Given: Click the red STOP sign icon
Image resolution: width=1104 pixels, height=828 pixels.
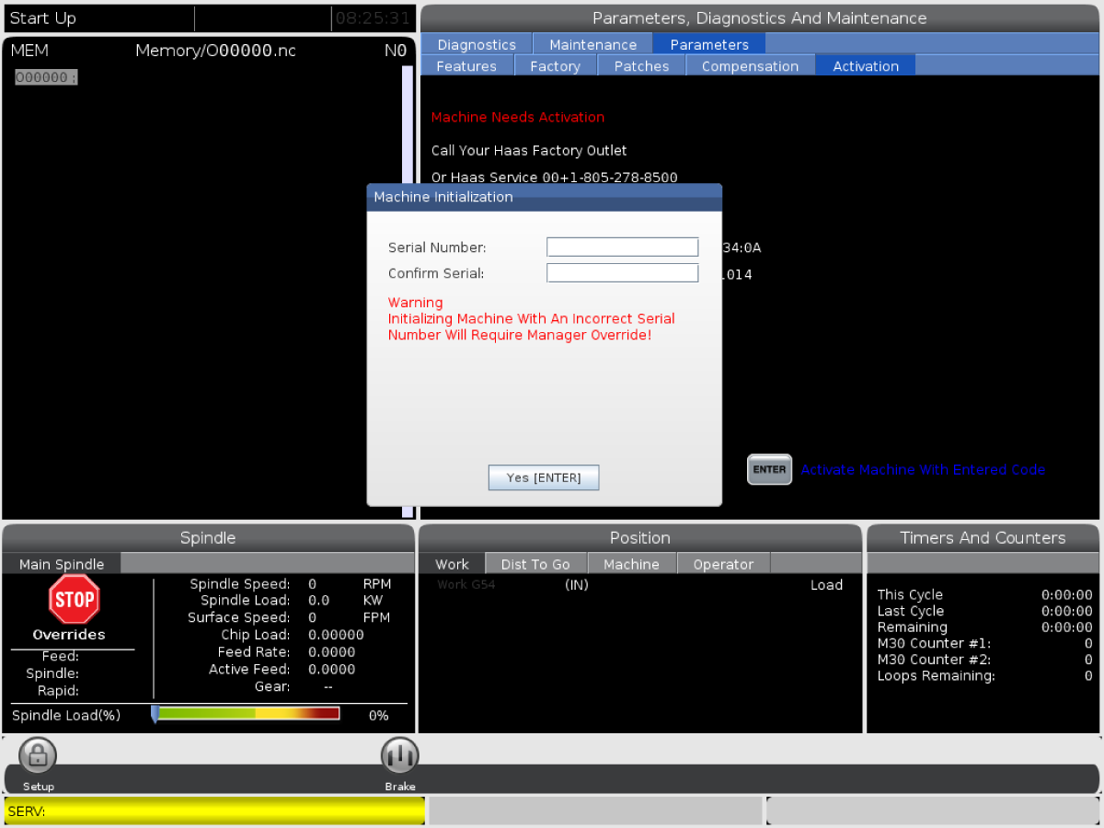Looking at the screenshot, I should click(75, 600).
